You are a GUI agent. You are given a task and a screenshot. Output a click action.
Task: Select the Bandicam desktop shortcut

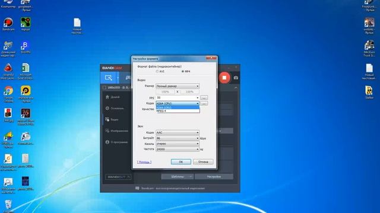[8, 24]
